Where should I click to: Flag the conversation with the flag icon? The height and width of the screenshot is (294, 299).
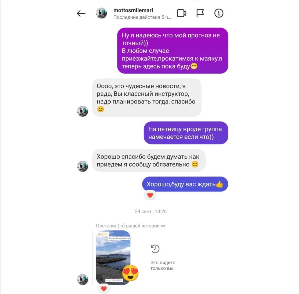tap(200, 13)
